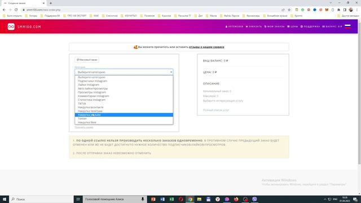Viewport: 361px width, 203px height.
Task: Bookmark this page with star icon
Action: click(289, 10)
